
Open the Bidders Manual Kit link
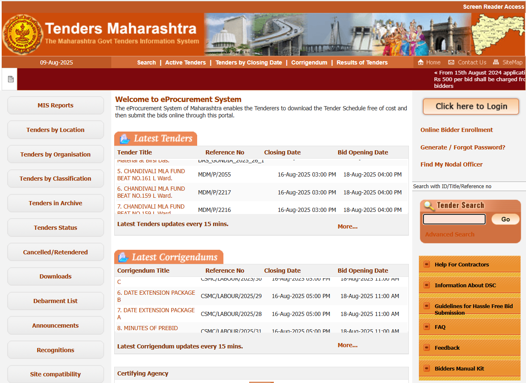pos(459,368)
